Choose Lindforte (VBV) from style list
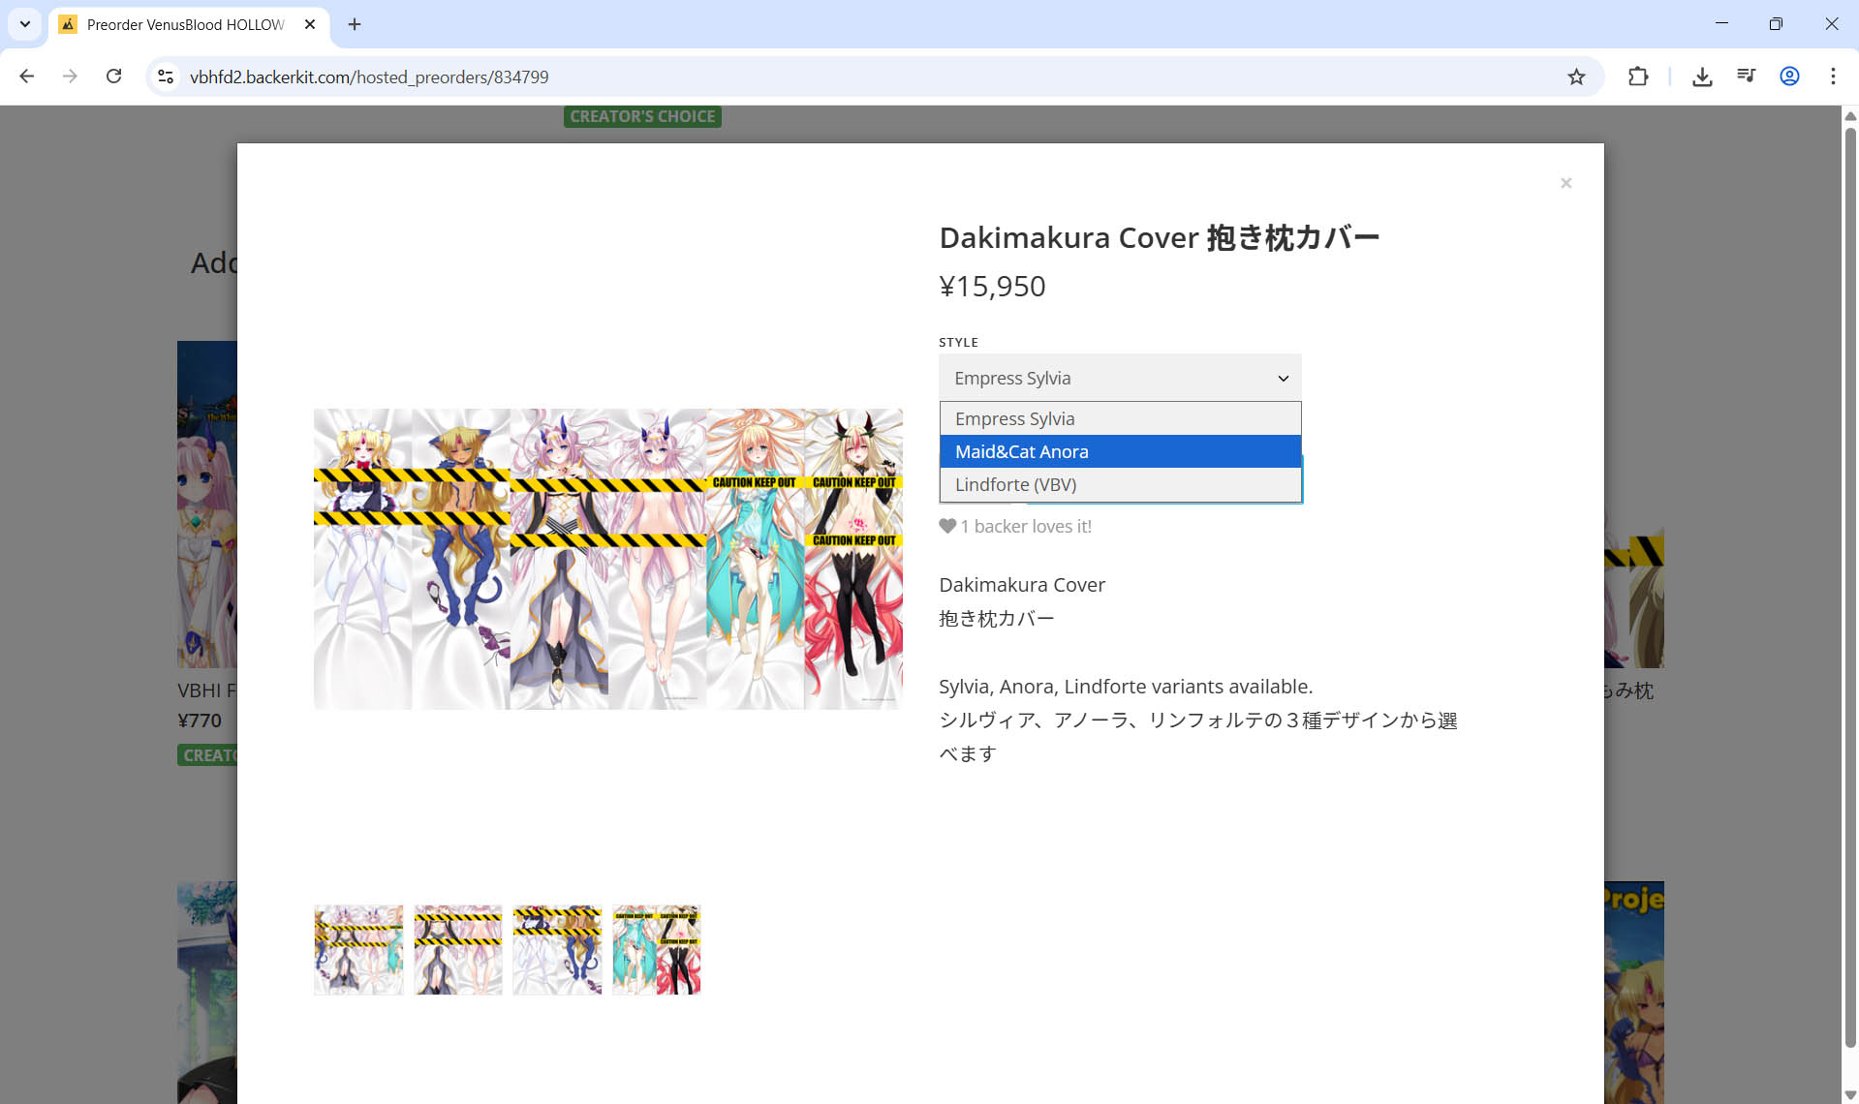Screen dimensions: 1859x1104 click(1119, 484)
